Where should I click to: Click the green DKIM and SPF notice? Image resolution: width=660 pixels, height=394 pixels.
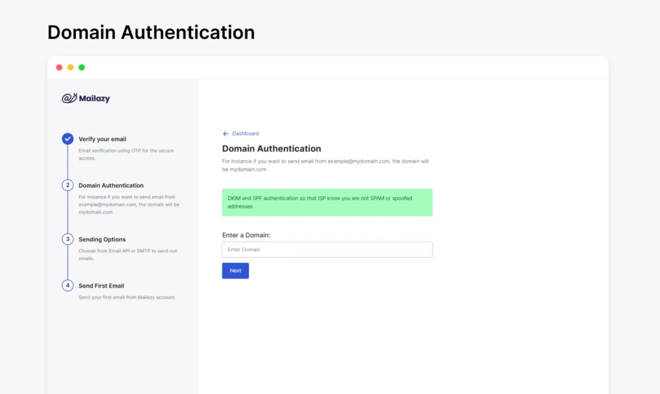click(x=327, y=202)
